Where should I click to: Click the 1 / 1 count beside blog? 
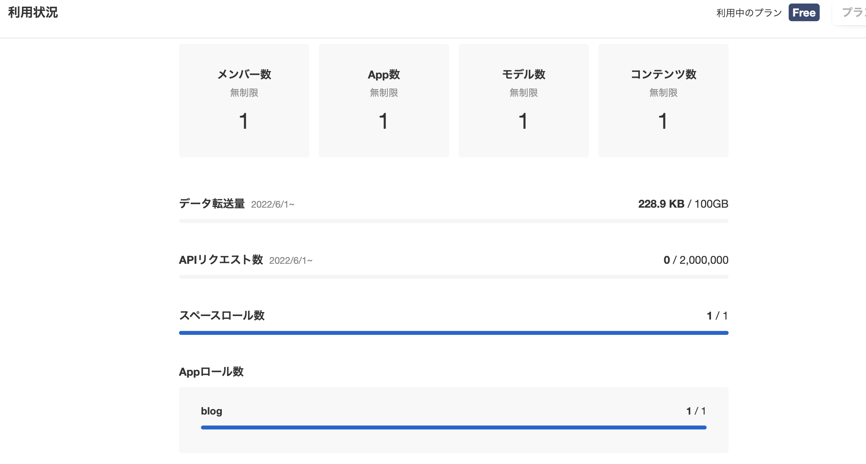[696, 411]
